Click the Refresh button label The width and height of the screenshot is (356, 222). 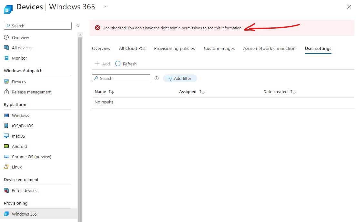tap(130, 64)
